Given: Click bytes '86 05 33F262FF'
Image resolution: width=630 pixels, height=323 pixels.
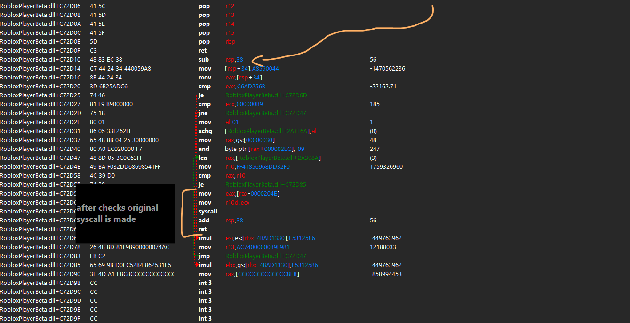Looking at the screenshot, I should click(x=111, y=131).
